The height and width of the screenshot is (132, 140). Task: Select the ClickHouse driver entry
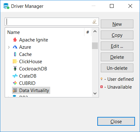pos(30,62)
